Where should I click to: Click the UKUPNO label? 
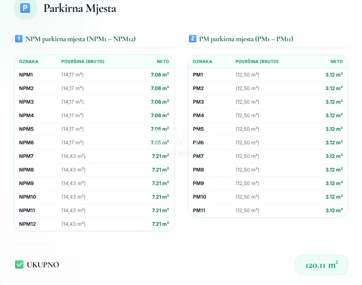[43, 265]
